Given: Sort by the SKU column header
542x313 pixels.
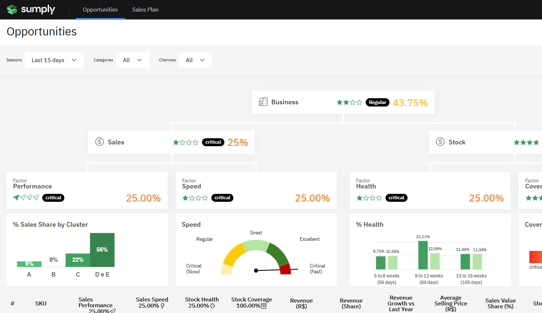Looking at the screenshot, I should [41, 303].
